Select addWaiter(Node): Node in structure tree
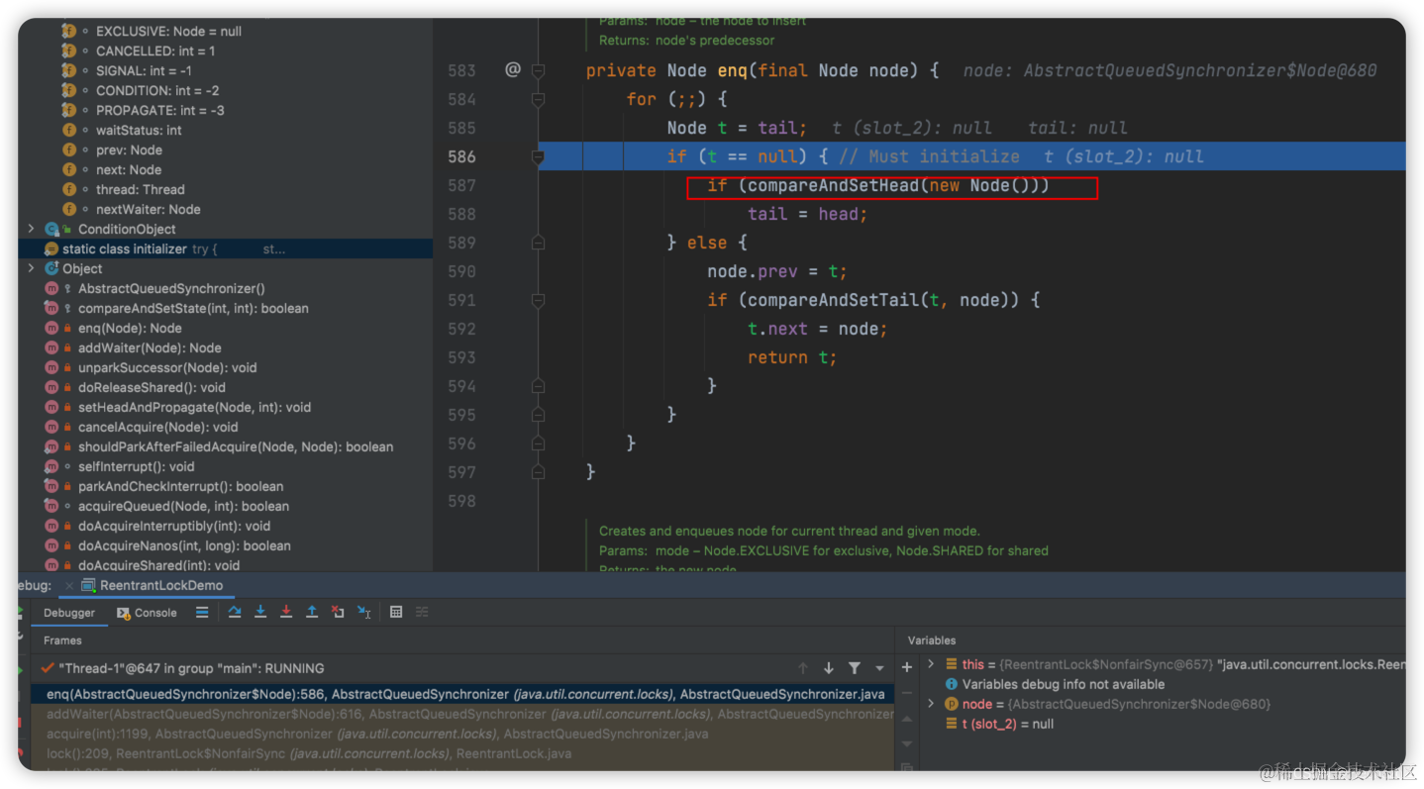 tap(150, 347)
